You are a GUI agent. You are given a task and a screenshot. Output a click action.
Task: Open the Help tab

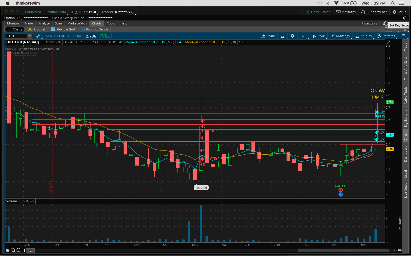[124, 23]
